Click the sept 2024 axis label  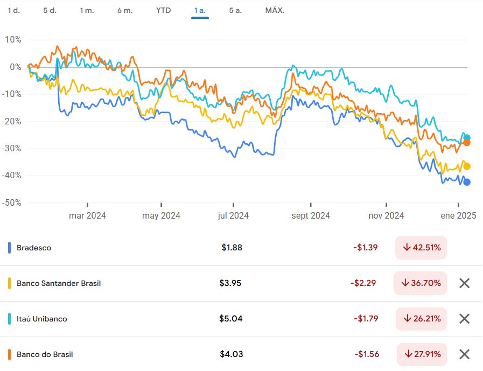311,216
